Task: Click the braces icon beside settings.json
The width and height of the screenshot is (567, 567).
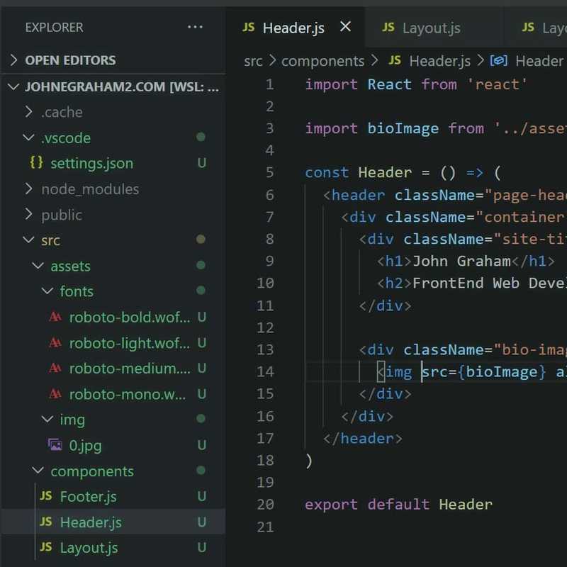Action: point(37,163)
